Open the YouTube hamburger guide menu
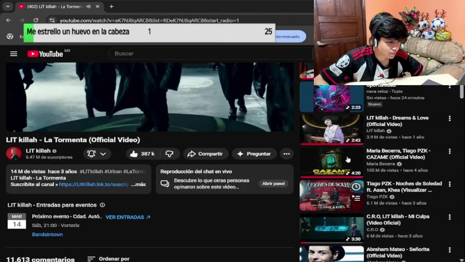 (13, 54)
